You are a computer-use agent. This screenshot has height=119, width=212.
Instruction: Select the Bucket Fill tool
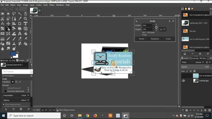click(26, 34)
